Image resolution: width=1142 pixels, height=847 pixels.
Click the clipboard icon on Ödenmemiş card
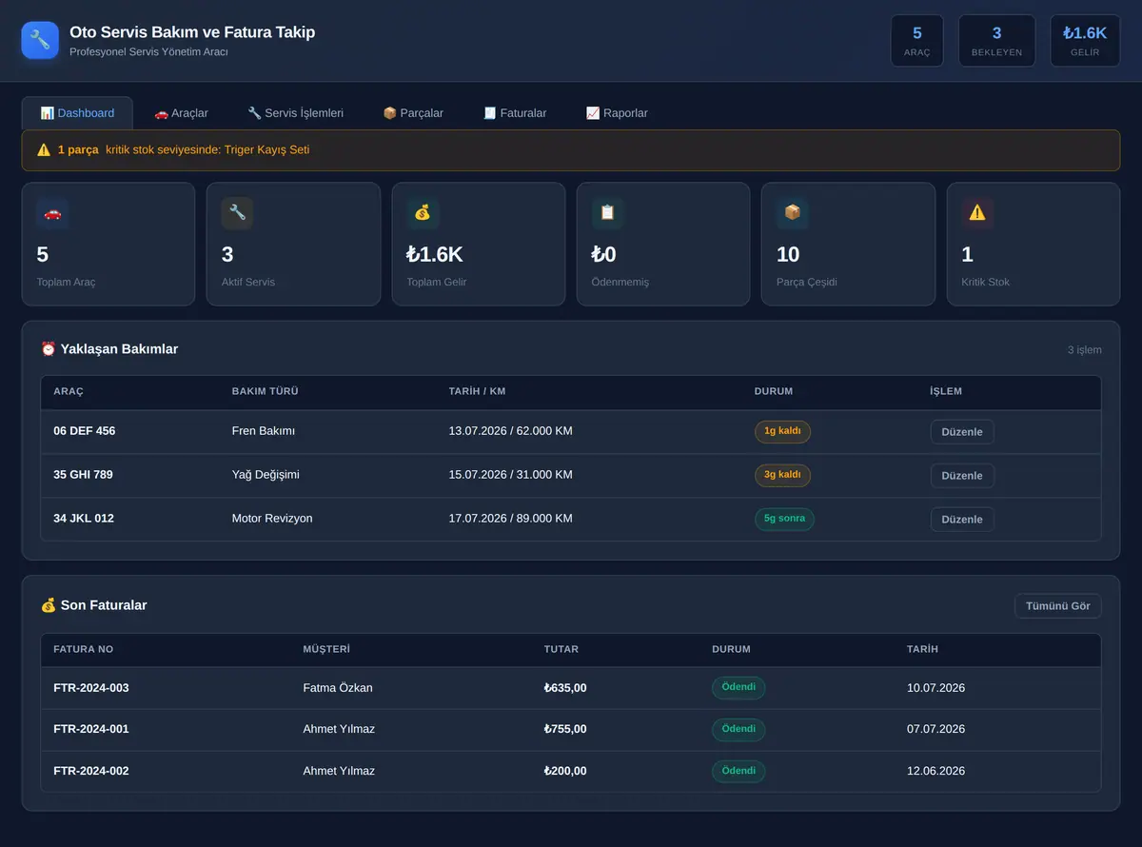pos(607,213)
